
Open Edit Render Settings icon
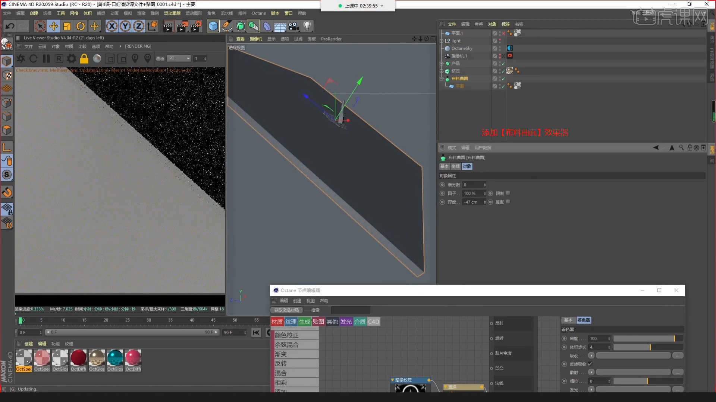point(196,26)
